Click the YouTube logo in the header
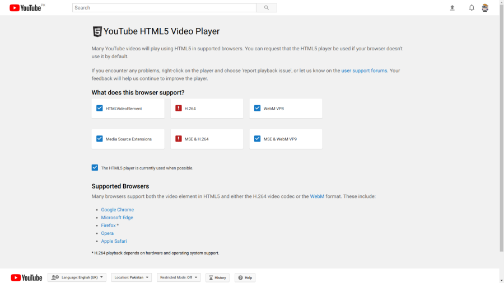Screen dimensions: 504x283 pos(25,8)
